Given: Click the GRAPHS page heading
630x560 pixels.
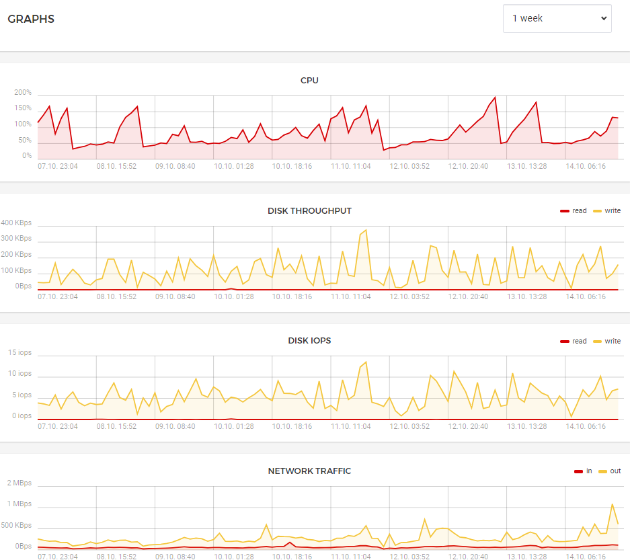Looking at the screenshot, I should coord(31,19).
